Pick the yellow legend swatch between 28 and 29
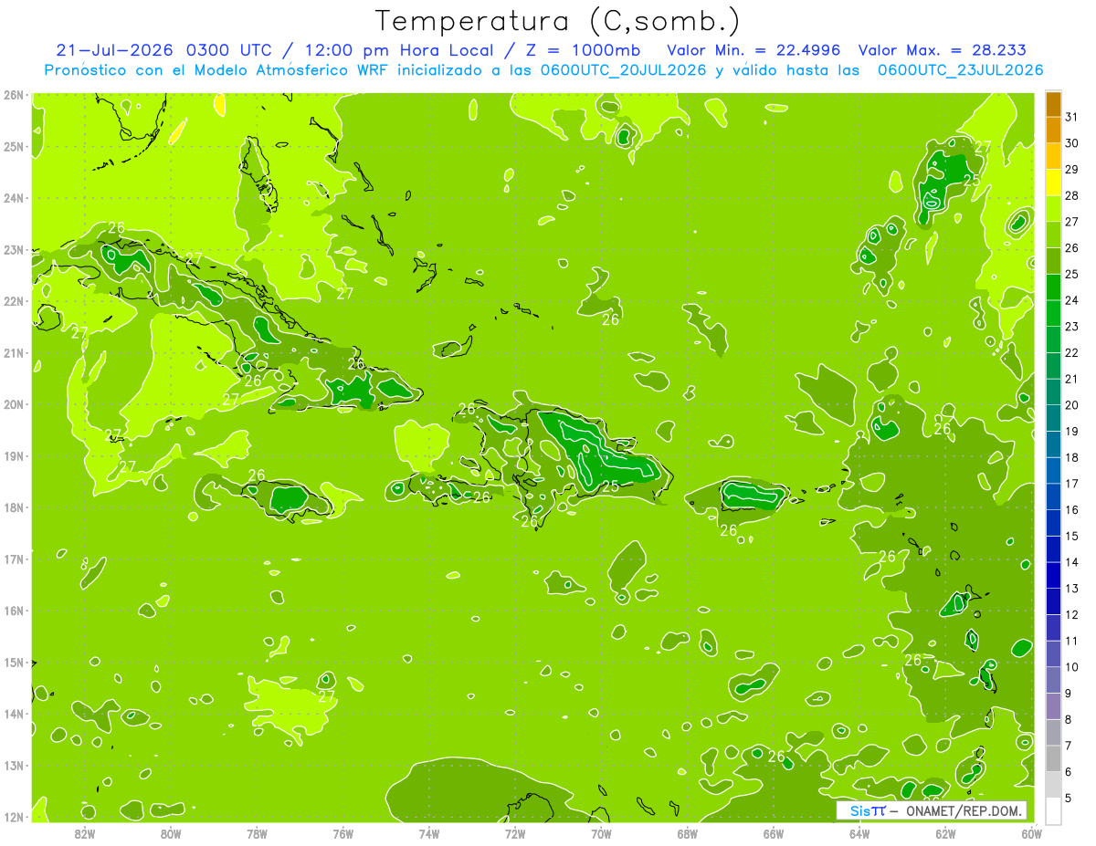Image resolution: width=1096 pixels, height=846 pixels. click(x=1053, y=183)
